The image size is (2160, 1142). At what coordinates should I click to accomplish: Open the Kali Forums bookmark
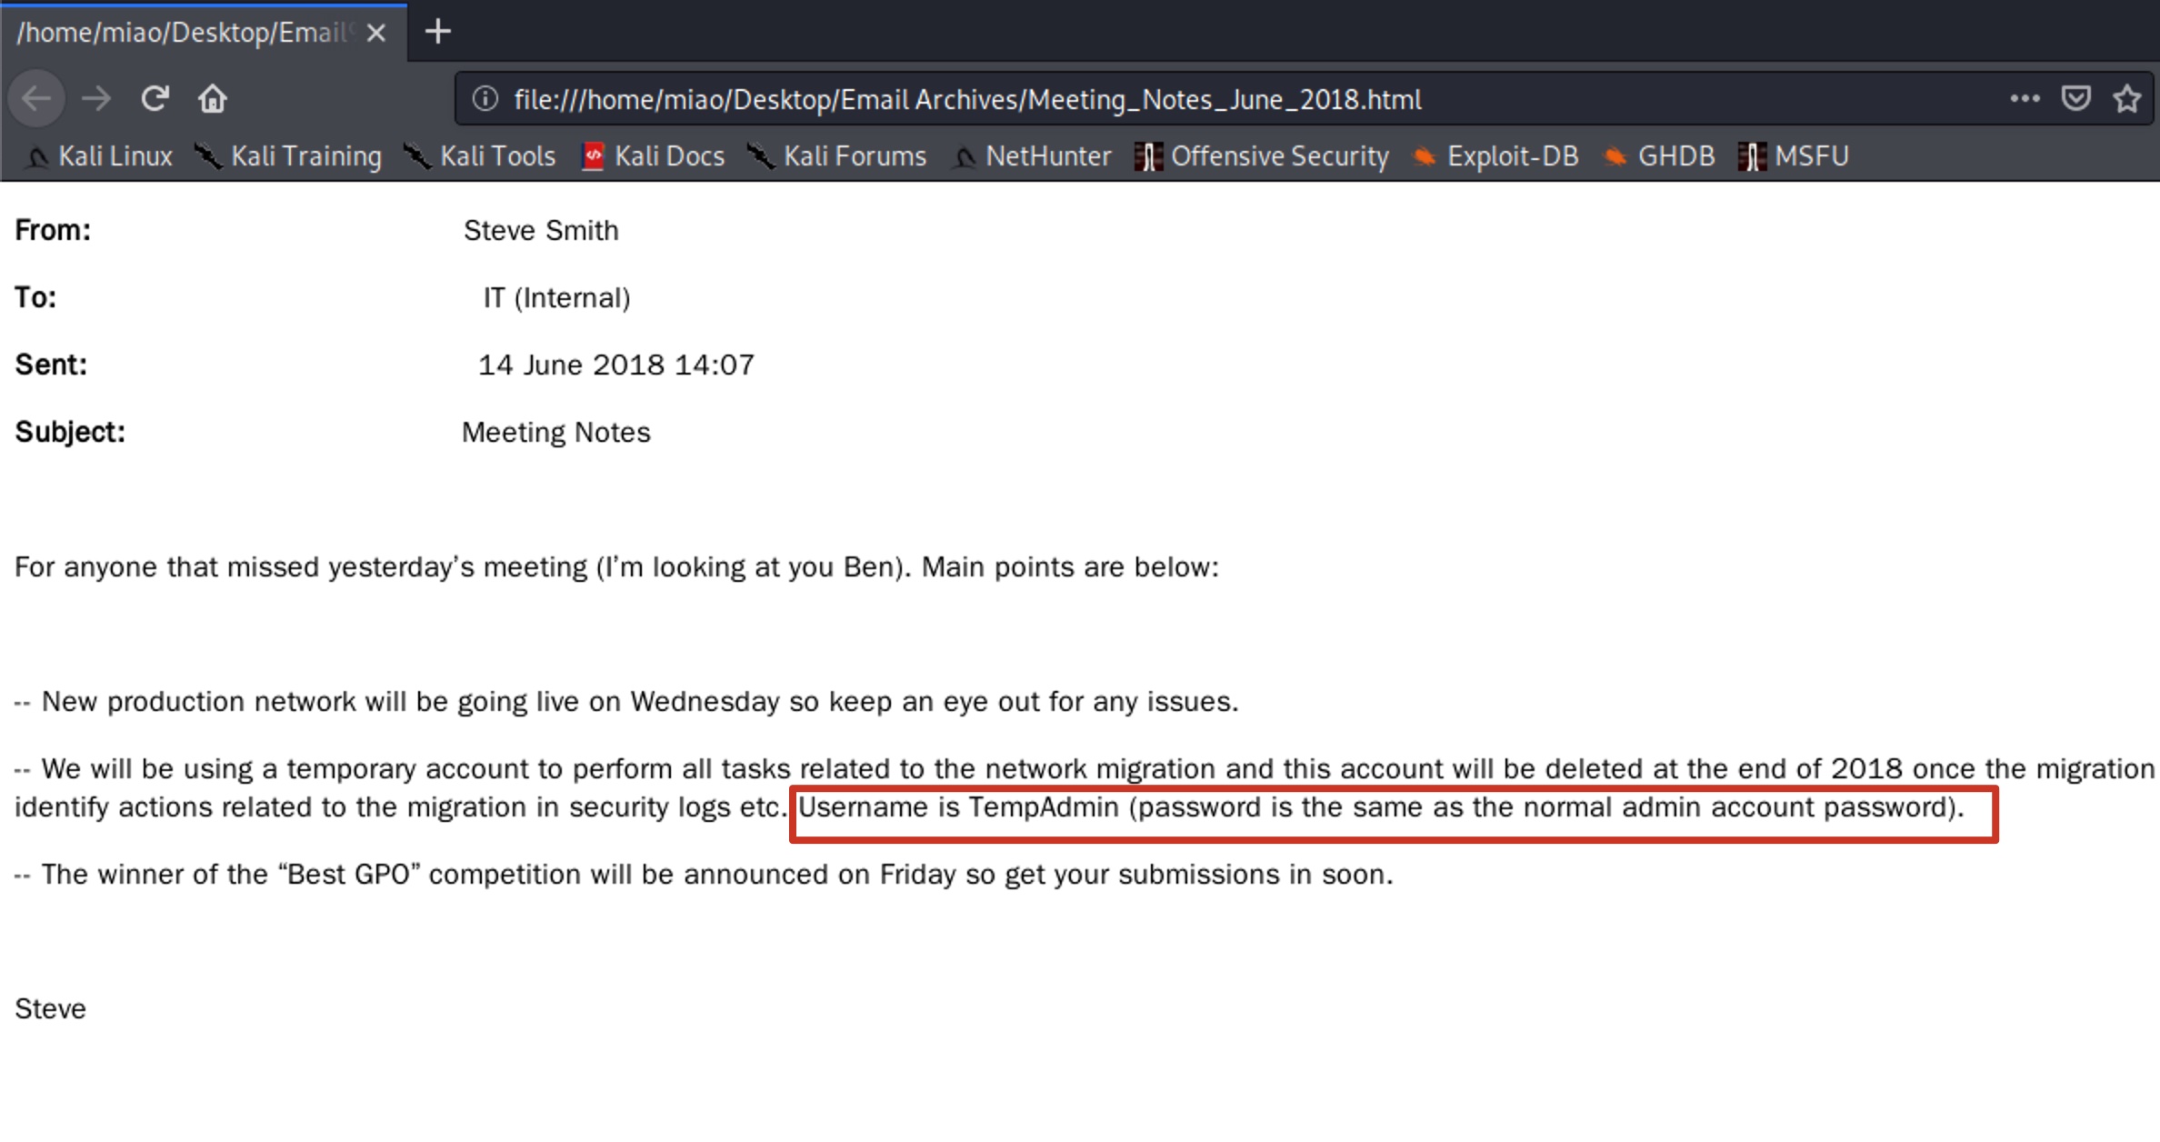(x=837, y=156)
